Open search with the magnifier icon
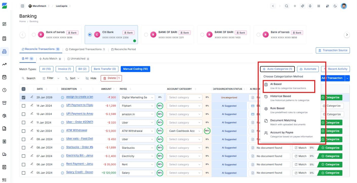 (287, 6)
